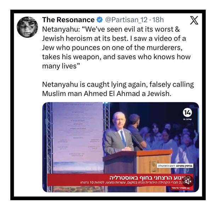
Task: Click the Hebrew name caption above banner
Action: click(175, 166)
